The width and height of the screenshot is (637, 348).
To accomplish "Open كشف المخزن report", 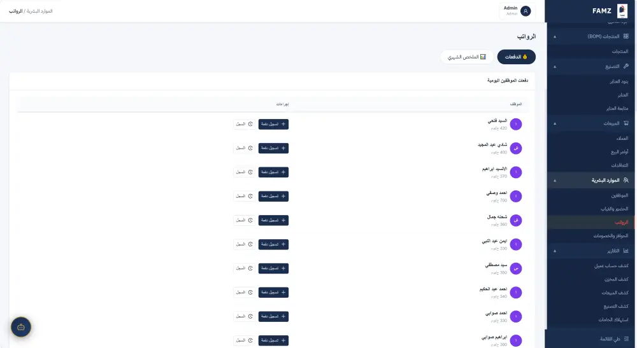I will 616,279.
